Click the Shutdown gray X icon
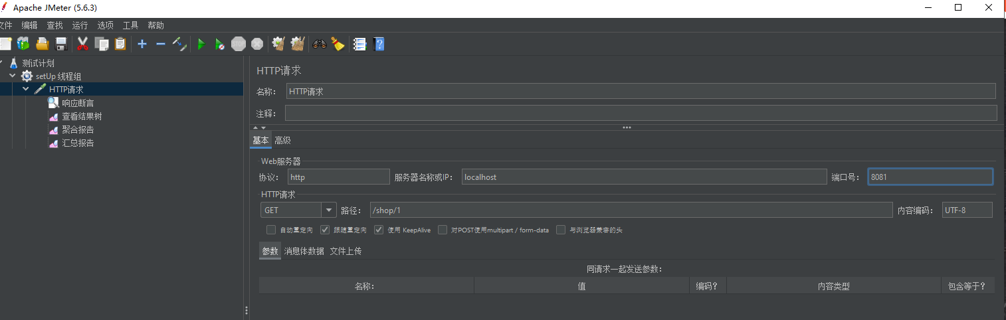 (257, 44)
